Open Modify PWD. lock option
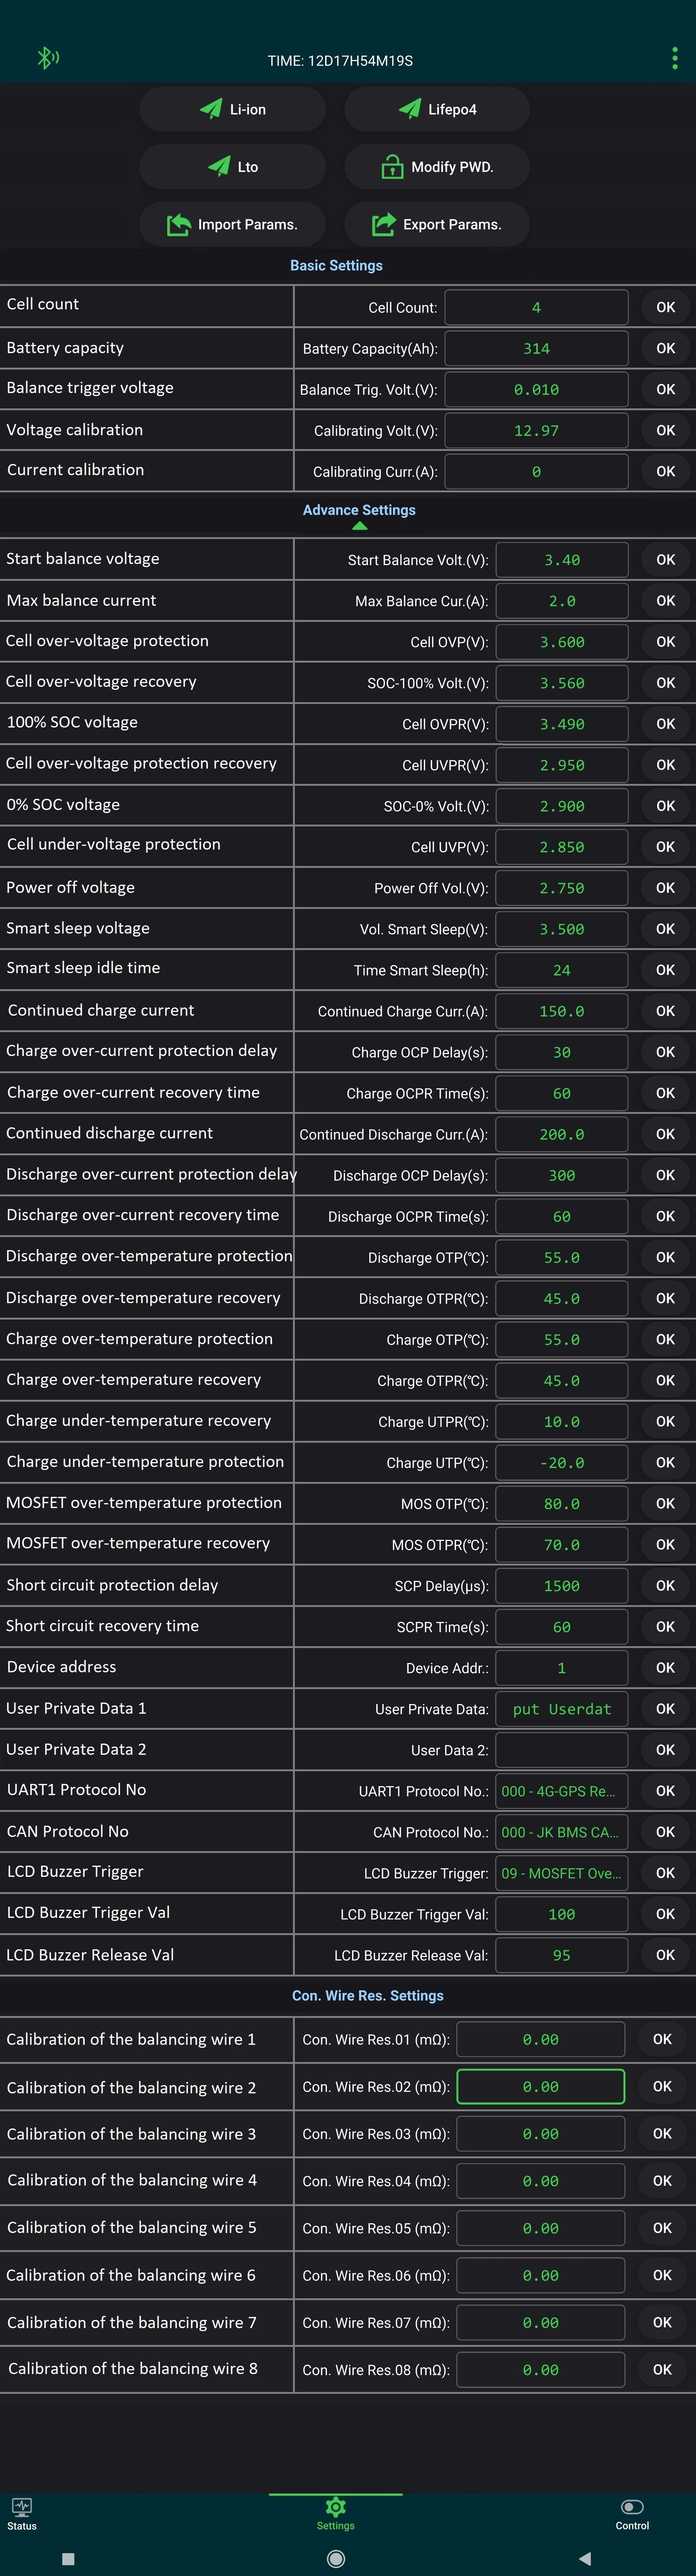Viewport: 696px width, 2576px height. [x=437, y=166]
